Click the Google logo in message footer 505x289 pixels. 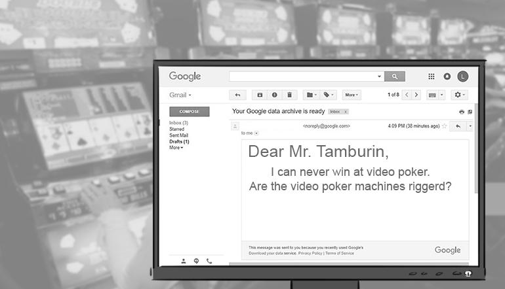[x=448, y=250]
